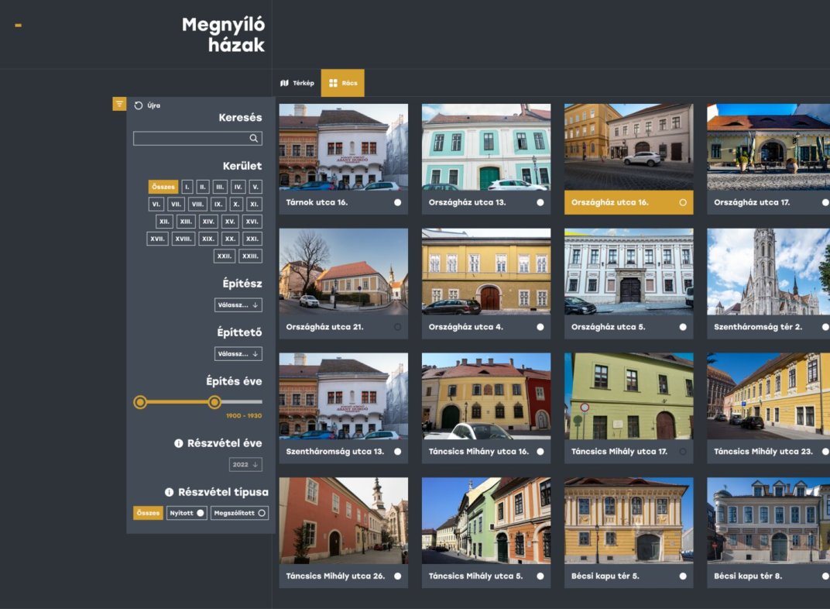Image resolution: width=830 pixels, height=609 pixels.
Task: Click the Megnyíló házak site title
Action: 224,34
